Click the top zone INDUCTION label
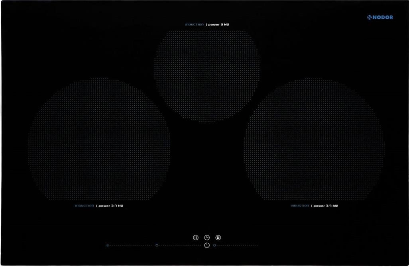 pos(194,25)
